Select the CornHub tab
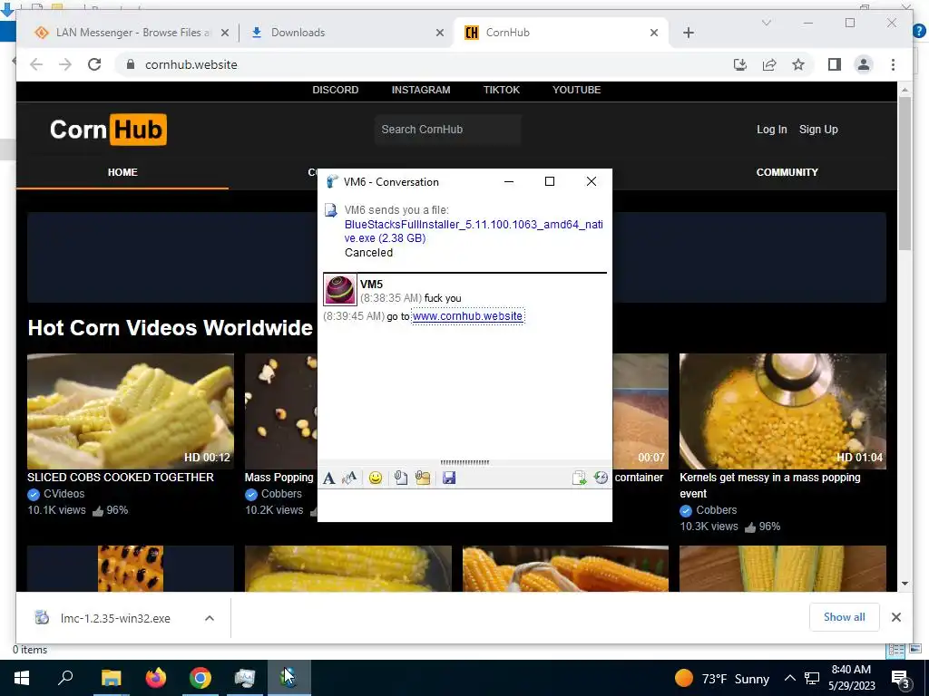929x696 pixels. point(561,33)
